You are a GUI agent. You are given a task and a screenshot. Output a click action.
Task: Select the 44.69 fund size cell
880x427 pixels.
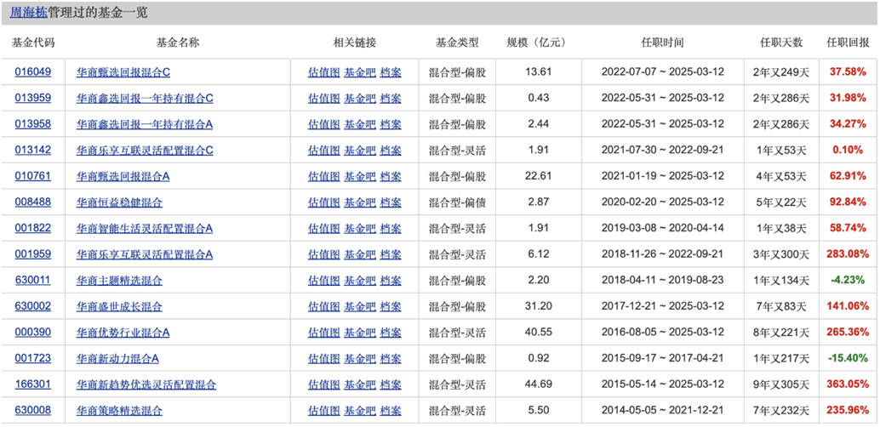tap(540, 385)
